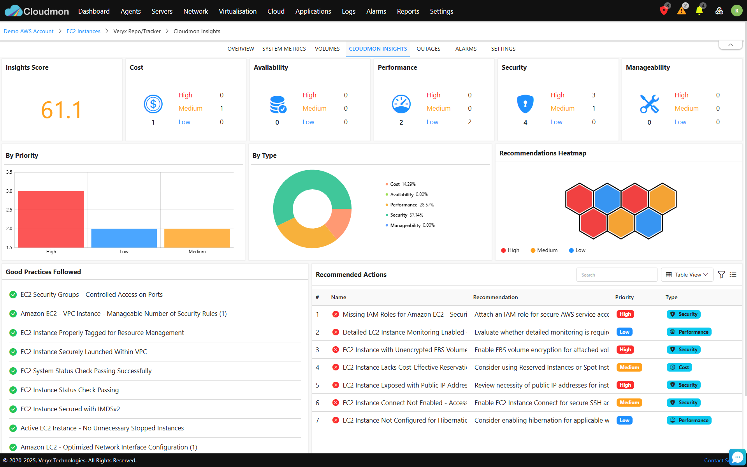This screenshot has height=467, width=747.
Task: Toggle Security legend entry in By Type chart
Action: coord(404,215)
